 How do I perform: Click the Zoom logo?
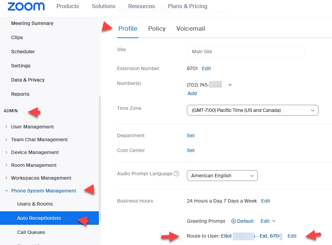click(26, 6)
